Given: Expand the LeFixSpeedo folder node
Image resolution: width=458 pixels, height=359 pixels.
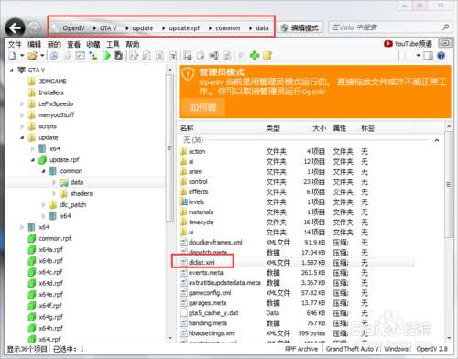Looking at the screenshot, I should [22, 103].
